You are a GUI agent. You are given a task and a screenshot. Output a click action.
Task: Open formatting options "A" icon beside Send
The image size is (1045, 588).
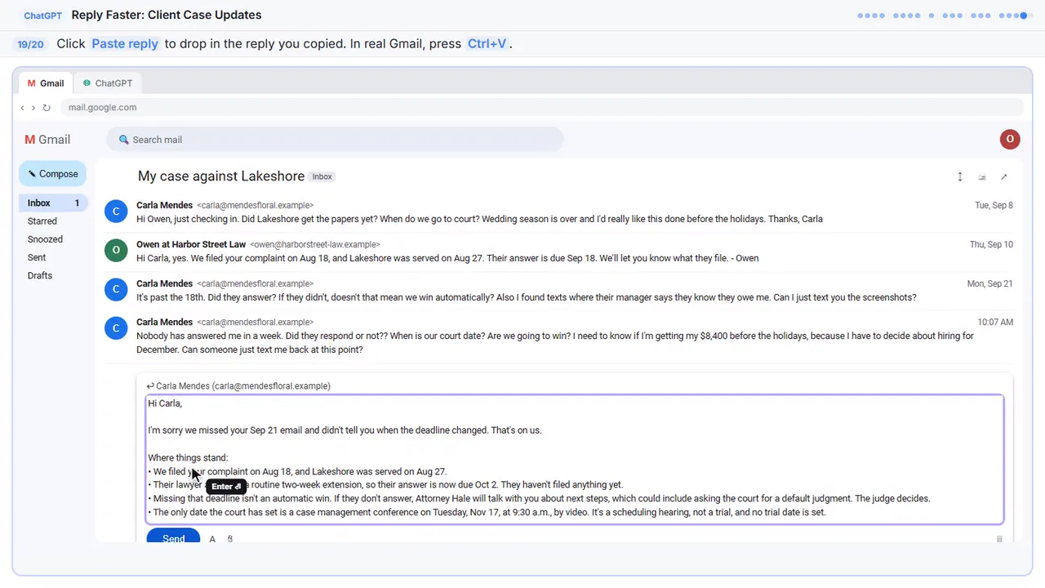212,539
